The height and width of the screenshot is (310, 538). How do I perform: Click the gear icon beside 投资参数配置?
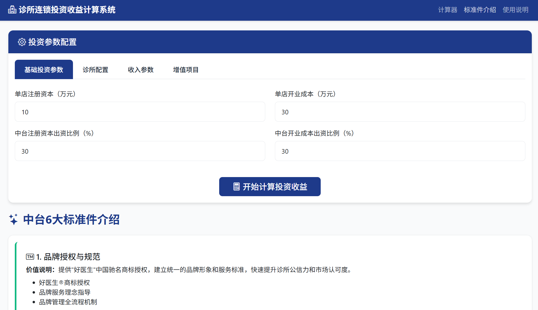click(22, 42)
